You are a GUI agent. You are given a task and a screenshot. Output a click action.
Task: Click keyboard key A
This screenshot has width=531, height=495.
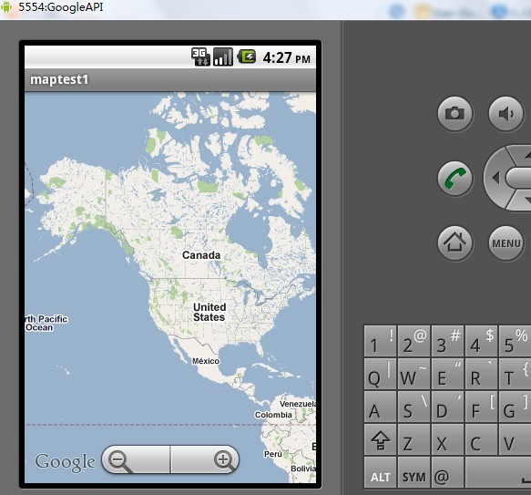(x=380, y=407)
